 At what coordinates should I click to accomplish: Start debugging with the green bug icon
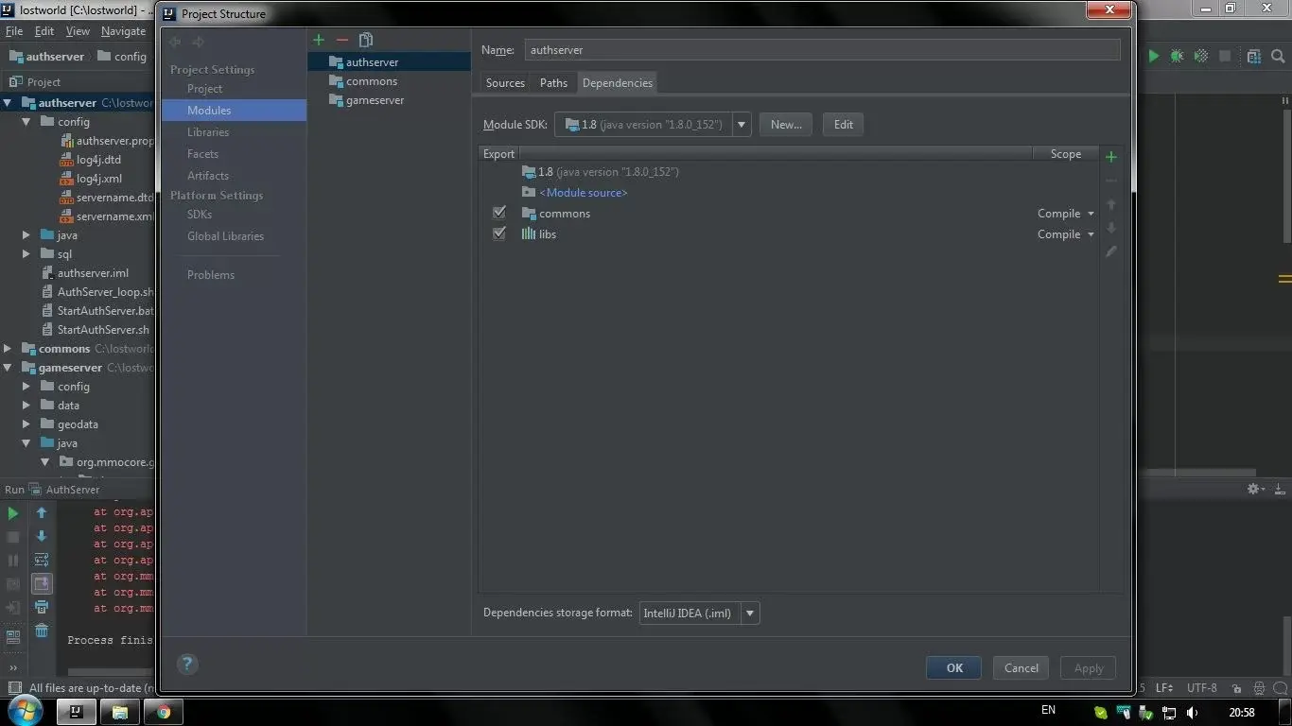tap(1177, 57)
